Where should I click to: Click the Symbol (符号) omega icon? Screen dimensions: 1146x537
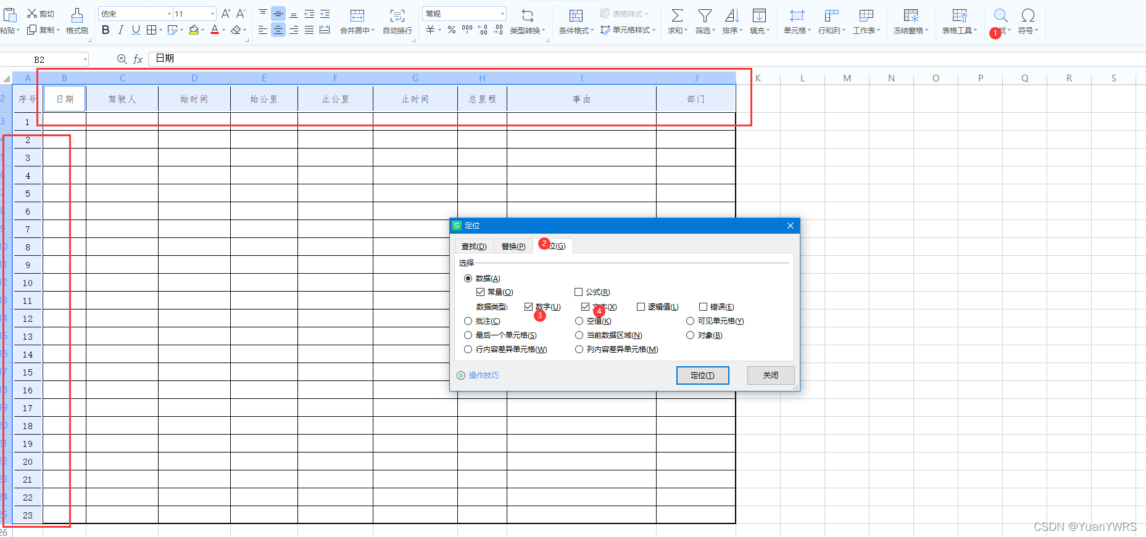(1028, 15)
